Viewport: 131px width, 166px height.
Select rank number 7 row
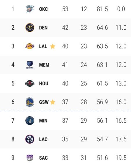click(x=65, y=121)
